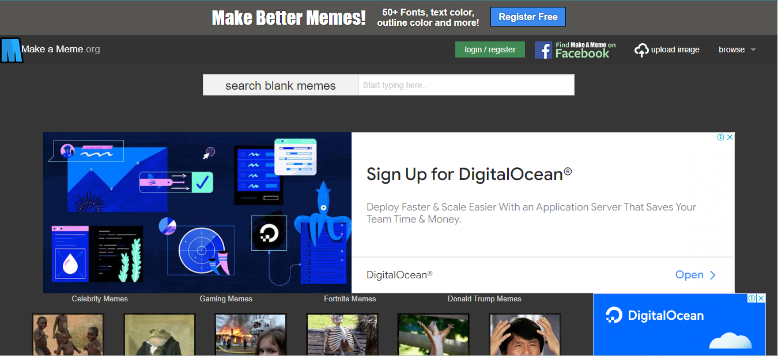Image resolution: width=778 pixels, height=356 pixels.
Task: Click the Facebook logo icon
Action: tap(543, 50)
